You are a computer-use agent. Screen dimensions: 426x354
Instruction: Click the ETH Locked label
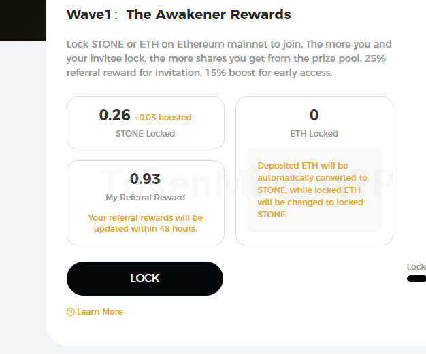[x=314, y=134]
